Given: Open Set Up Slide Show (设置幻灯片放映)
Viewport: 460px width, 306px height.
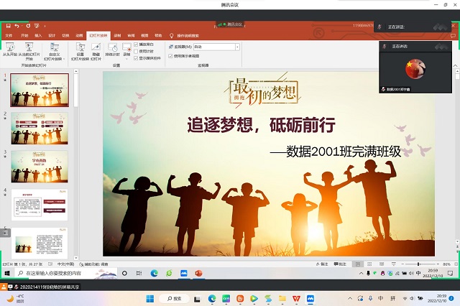Looking at the screenshot, I should 80,52.
